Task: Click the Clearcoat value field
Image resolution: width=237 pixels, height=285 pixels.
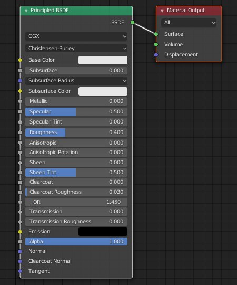Action: pyautogui.click(x=76, y=182)
